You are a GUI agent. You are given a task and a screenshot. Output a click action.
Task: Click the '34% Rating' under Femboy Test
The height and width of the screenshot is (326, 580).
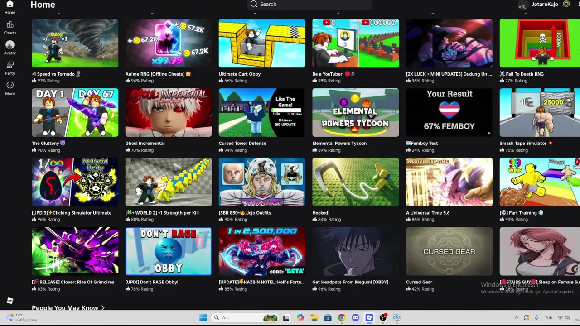[423, 150]
